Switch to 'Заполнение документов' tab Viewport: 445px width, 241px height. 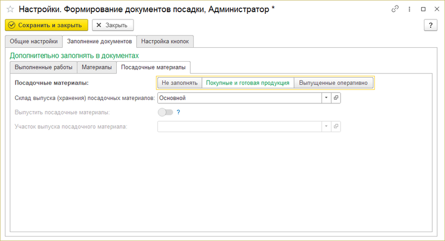[x=100, y=41]
